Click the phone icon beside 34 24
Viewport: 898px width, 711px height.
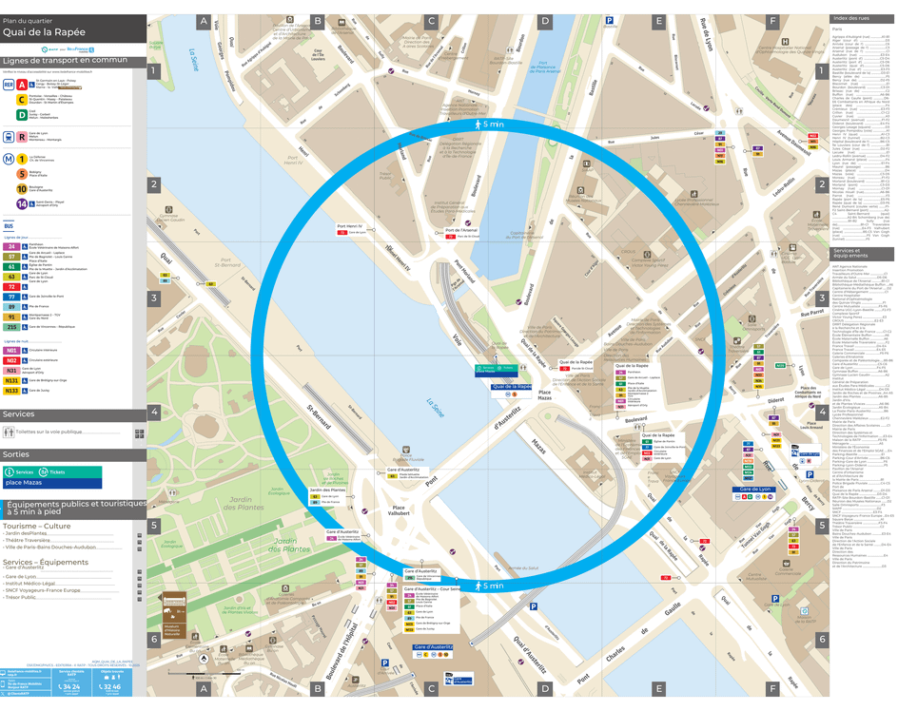click(61, 686)
